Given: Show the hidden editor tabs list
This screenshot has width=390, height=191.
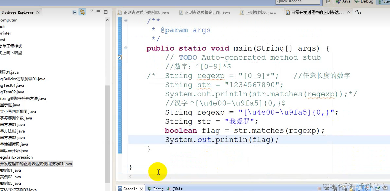Looking at the screenshot, I should 358,12.
